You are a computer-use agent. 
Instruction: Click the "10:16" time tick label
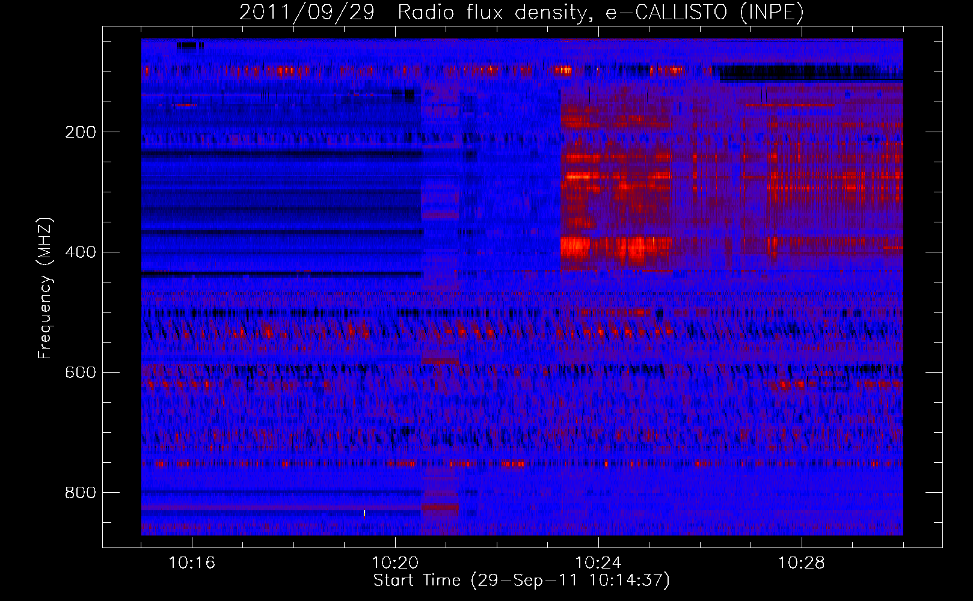point(192,563)
